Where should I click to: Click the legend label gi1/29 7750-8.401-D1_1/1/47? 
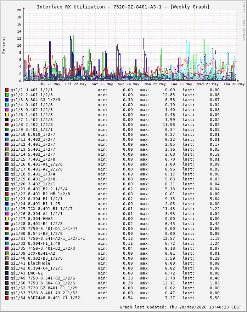44,229
